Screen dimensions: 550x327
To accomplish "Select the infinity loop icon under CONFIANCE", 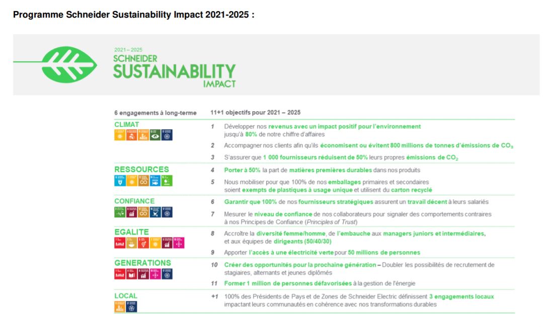I will pos(143,212).
